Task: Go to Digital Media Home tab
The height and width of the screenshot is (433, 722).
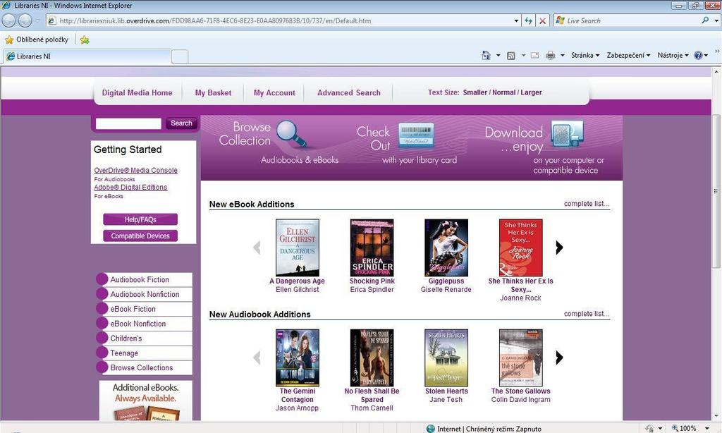Action: (x=137, y=92)
